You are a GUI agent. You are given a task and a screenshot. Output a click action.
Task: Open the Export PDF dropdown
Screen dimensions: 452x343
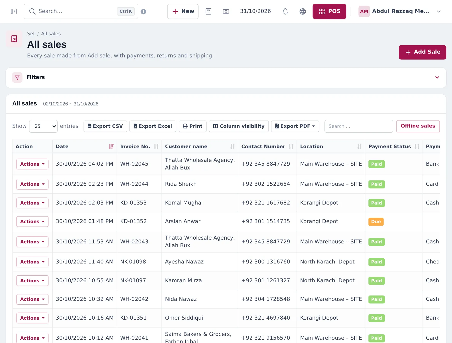[295, 126]
